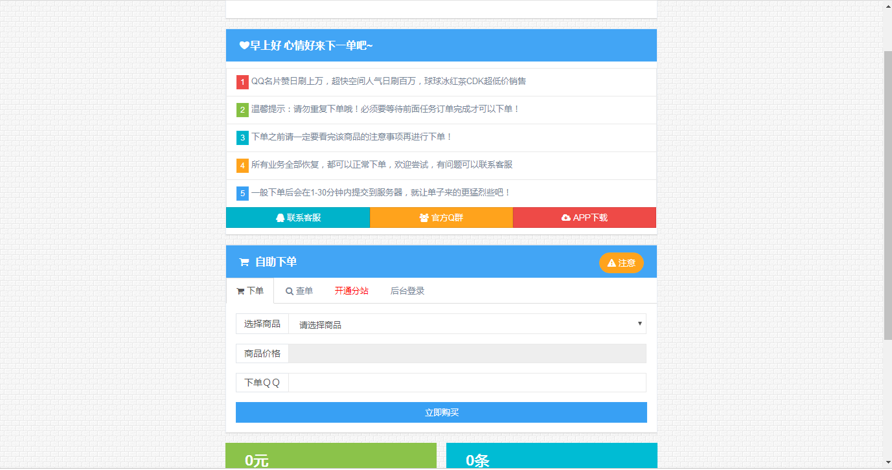Viewport: 892px width, 470px height.
Task: Click the page vertical scrollbar
Action: 887,194
